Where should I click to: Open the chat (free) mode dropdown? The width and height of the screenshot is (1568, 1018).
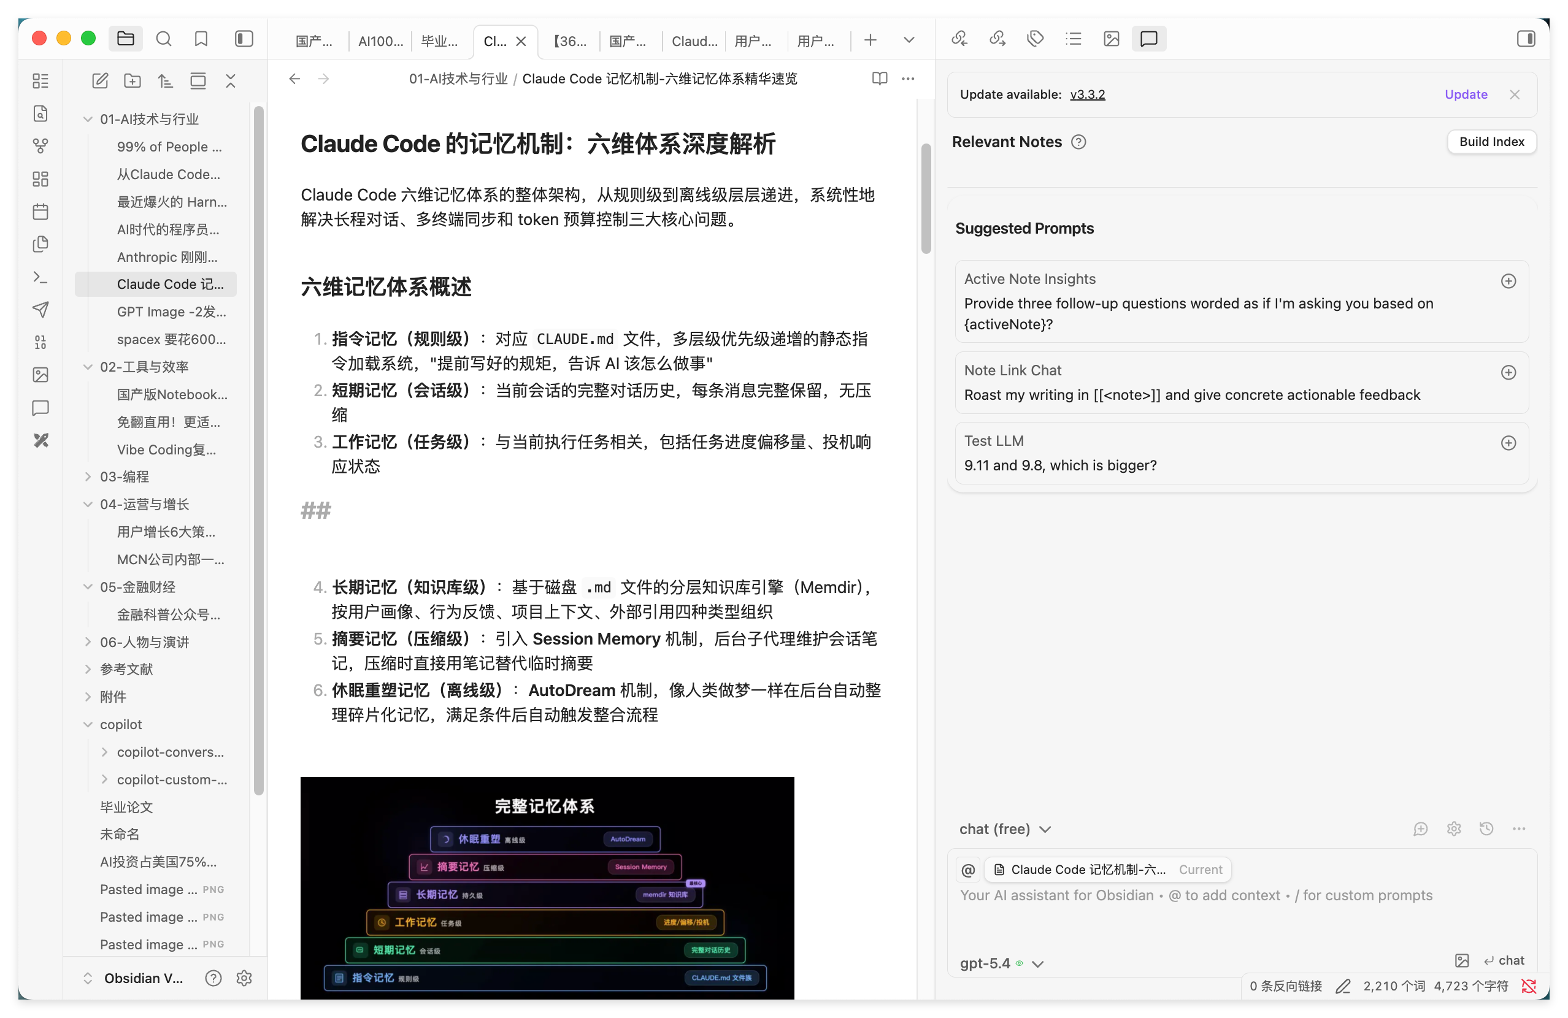pyautogui.click(x=1005, y=829)
